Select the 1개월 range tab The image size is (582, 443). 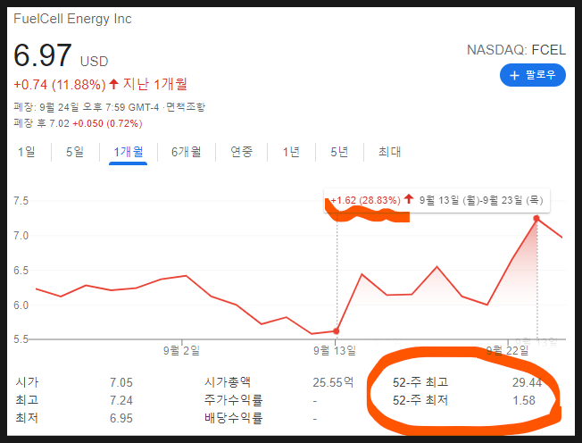pos(128,152)
